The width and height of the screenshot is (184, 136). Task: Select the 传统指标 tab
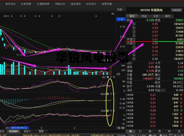[14, 131]
